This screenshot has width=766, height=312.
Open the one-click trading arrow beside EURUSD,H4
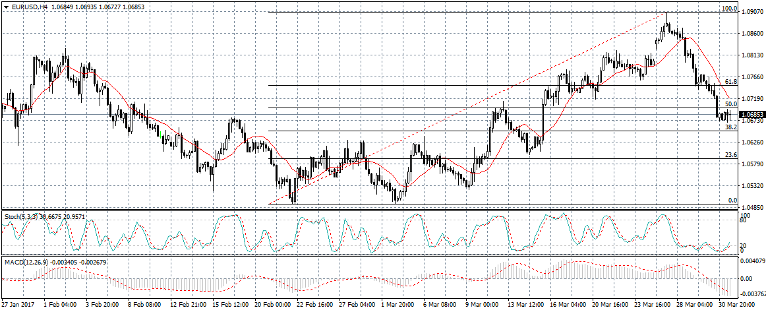tap(5, 6)
